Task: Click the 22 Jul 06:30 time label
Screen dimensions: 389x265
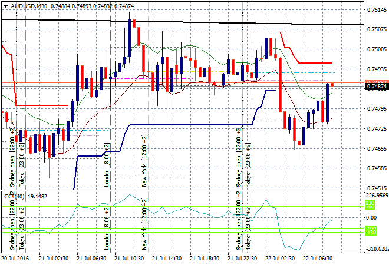Action: point(318,259)
